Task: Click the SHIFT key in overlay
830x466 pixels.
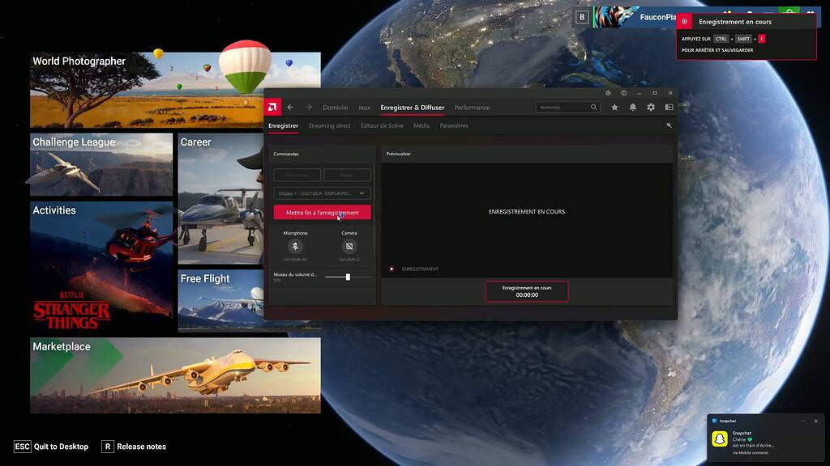Action: tap(744, 39)
